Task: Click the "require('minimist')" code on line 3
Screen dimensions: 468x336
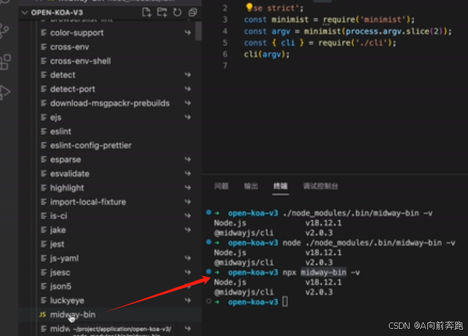Action: coord(369,20)
